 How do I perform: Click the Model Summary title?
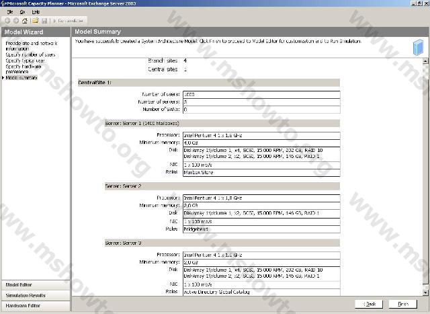coord(97,32)
